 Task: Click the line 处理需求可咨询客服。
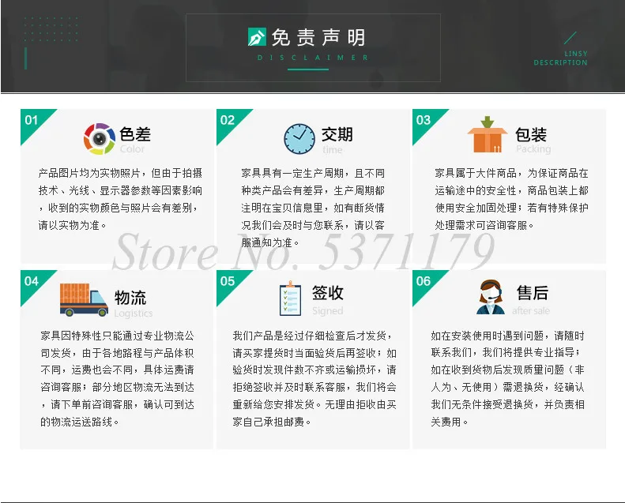pos(484,225)
